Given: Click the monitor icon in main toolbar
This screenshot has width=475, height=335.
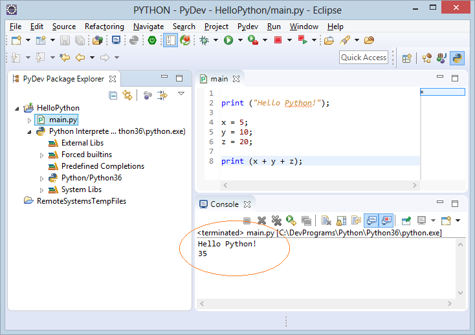Looking at the screenshot, I should [116, 40].
